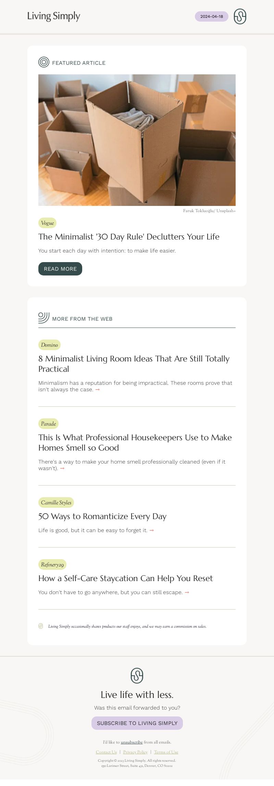274x786 pixels.
Task: Open 50 Ways to Romanticize Every Day
Action: pyautogui.click(x=102, y=516)
